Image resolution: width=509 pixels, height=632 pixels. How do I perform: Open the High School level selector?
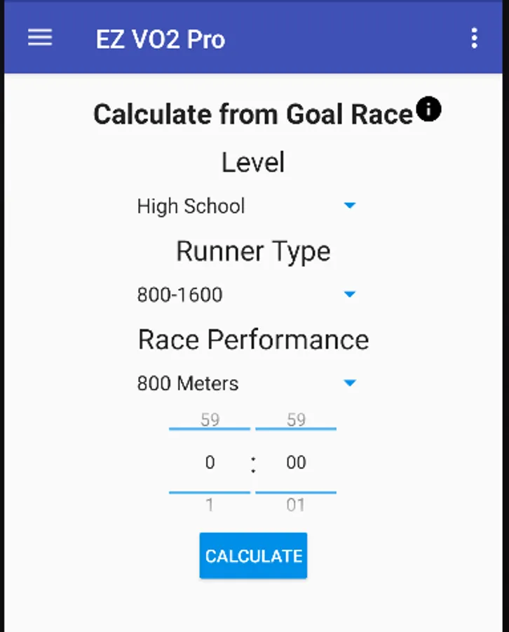click(191, 206)
